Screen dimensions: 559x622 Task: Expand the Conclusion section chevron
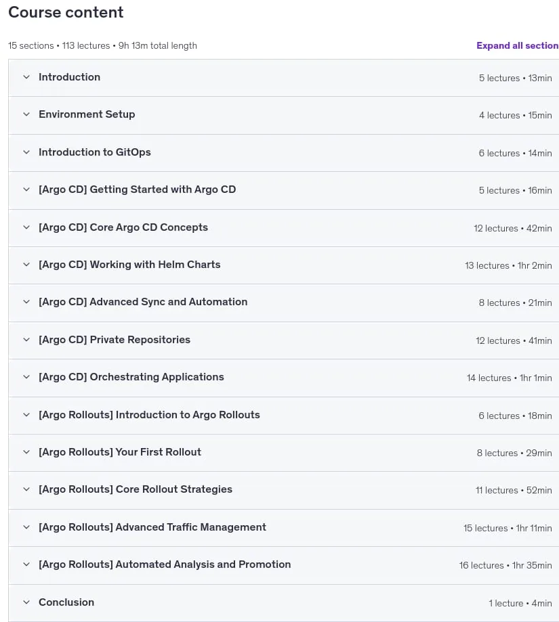point(26,602)
